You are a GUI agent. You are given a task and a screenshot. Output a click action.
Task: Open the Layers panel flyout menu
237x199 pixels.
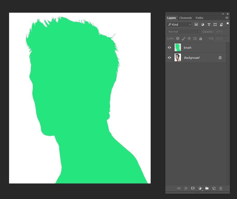pyautogui.click(x=227, y=18)
